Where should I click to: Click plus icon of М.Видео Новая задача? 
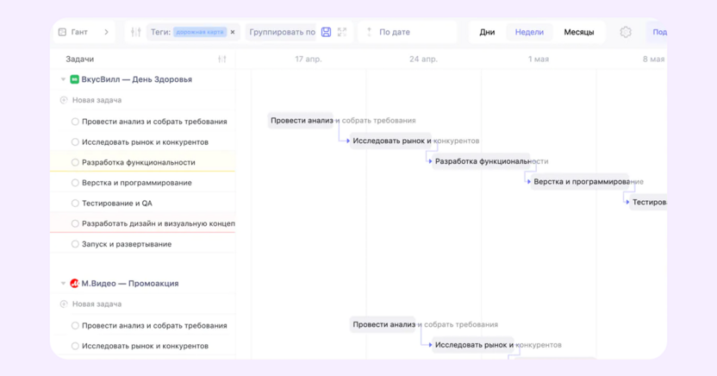click(x=64, y=304)
